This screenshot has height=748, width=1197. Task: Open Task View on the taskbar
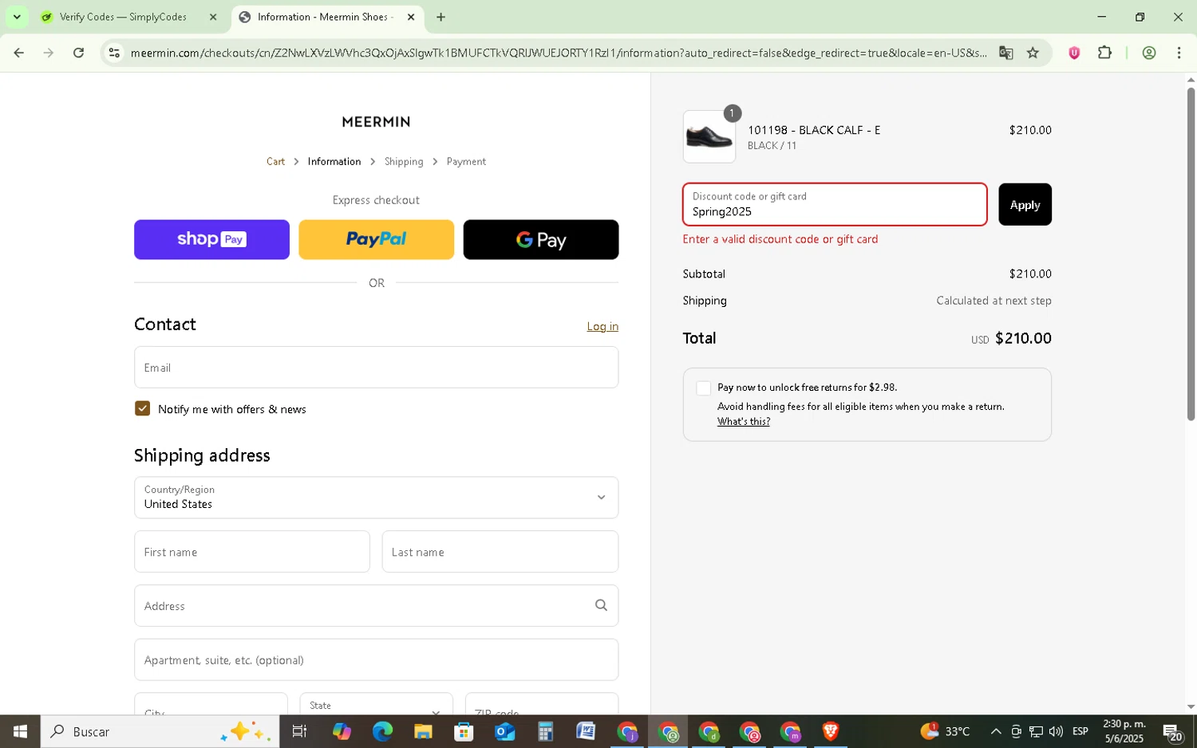300,731
